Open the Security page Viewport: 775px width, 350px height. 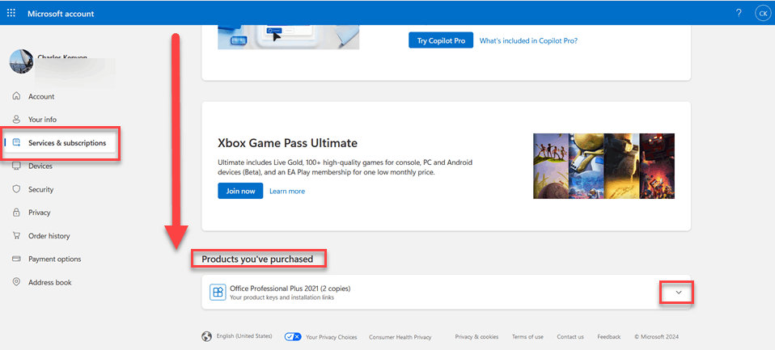coord(40,189)
